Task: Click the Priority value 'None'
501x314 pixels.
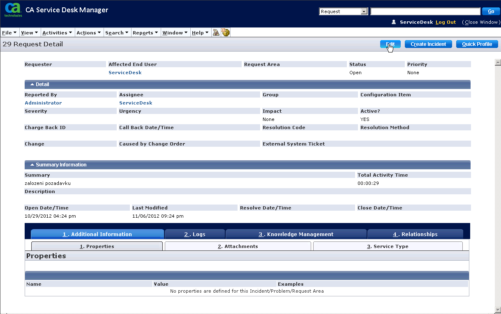Action: [x=413, y=73]
